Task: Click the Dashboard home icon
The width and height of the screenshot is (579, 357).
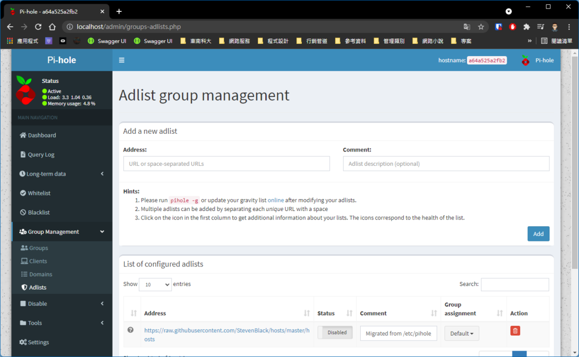Action: (23, 135)
